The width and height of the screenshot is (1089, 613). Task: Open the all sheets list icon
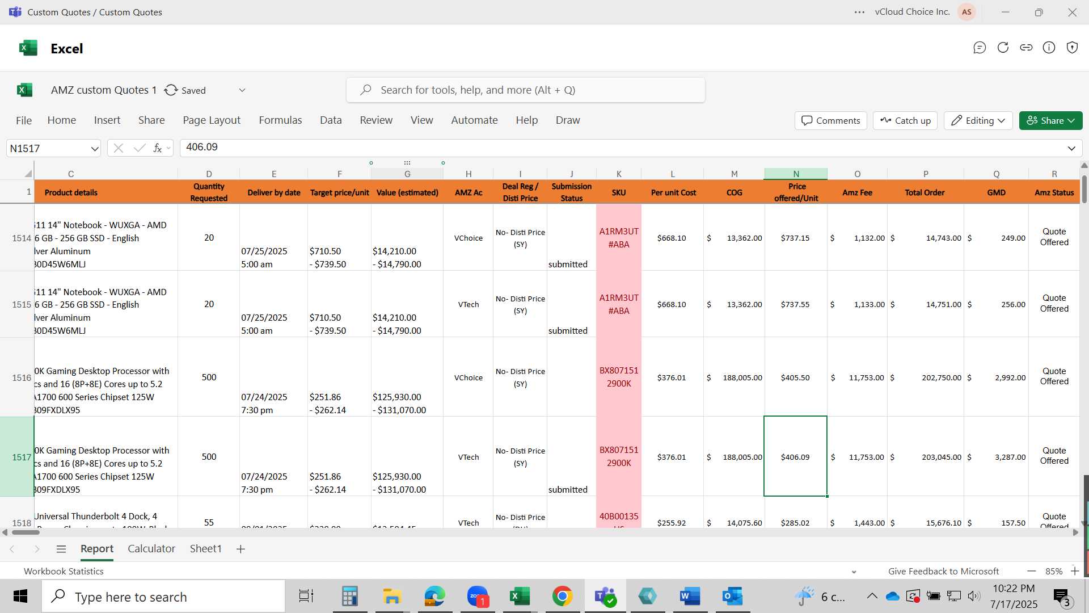pyautogui.click(x=61, y=549)
